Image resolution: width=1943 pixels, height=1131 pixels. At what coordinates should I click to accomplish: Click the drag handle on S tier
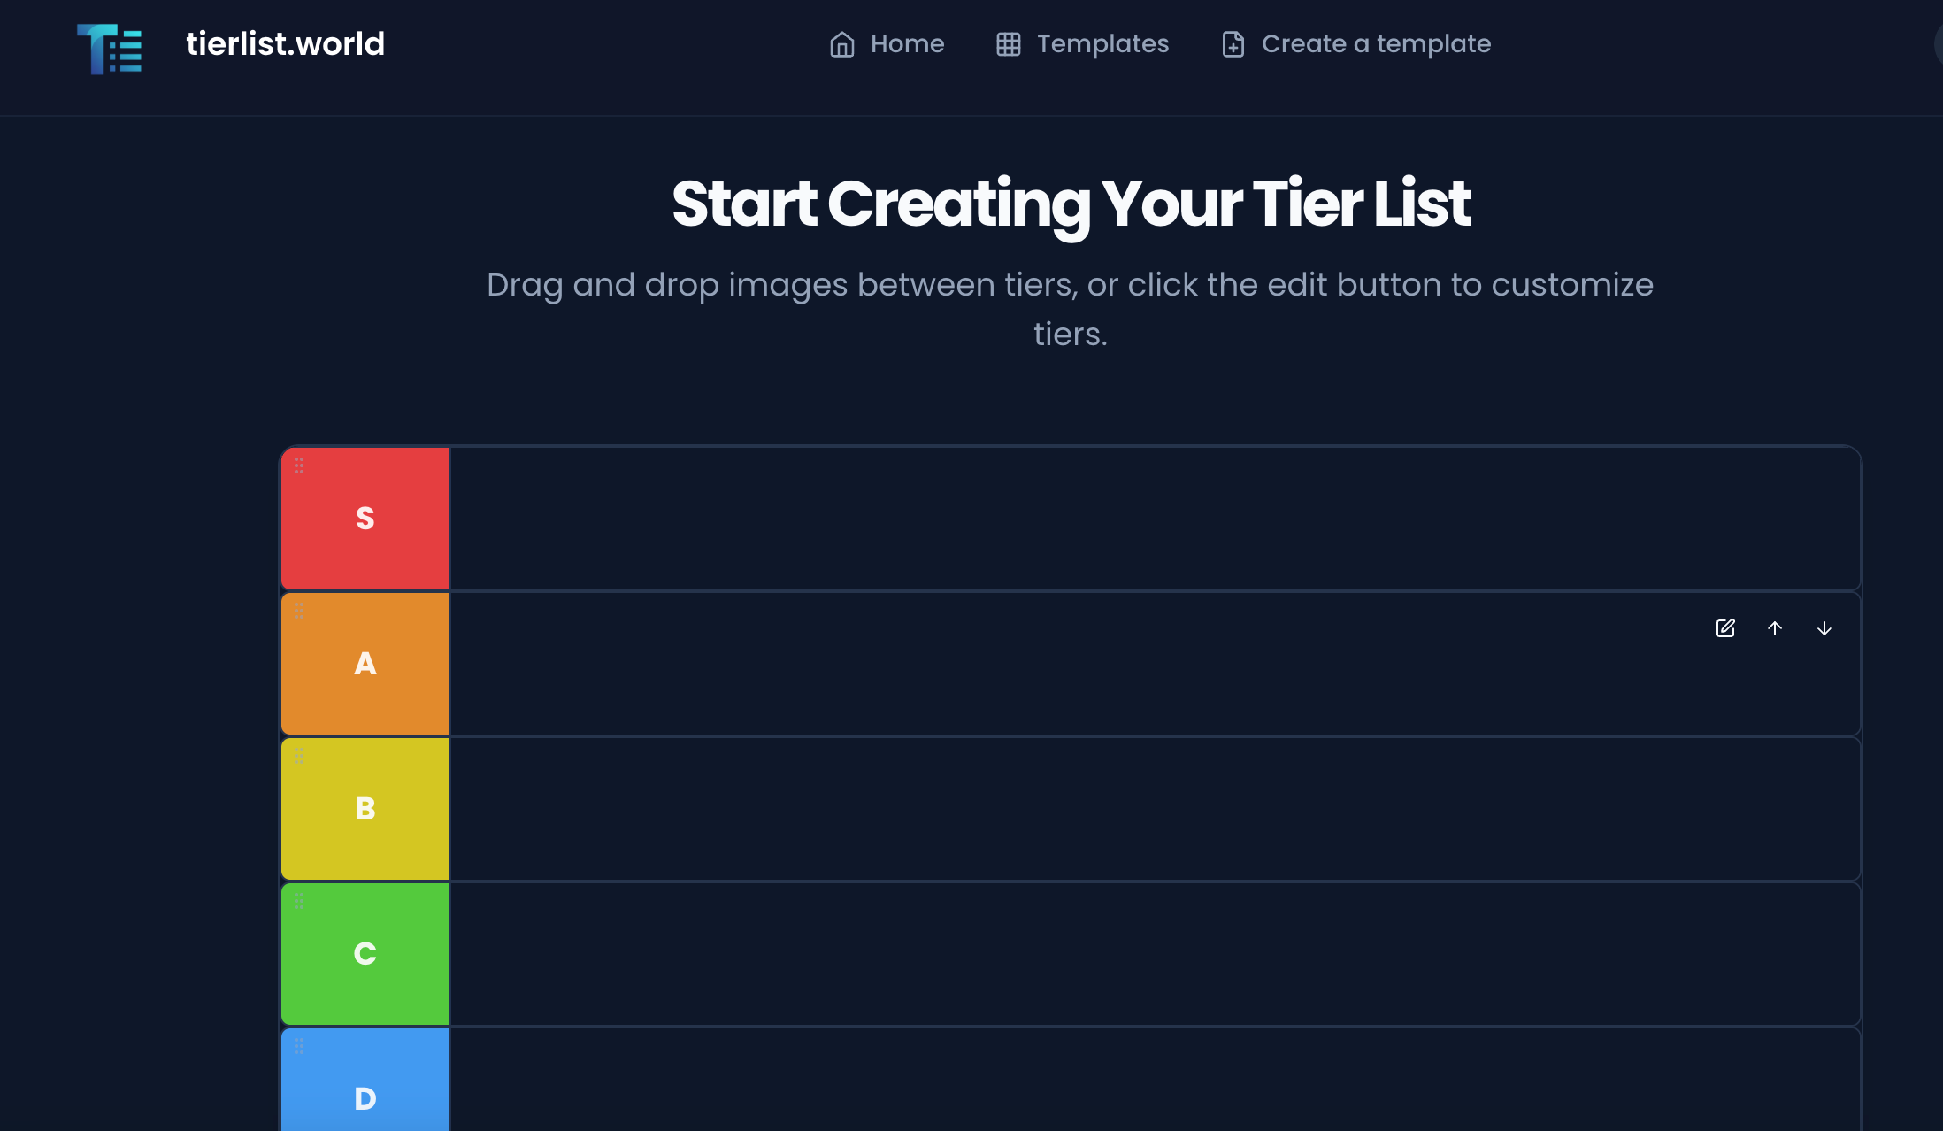299,465
